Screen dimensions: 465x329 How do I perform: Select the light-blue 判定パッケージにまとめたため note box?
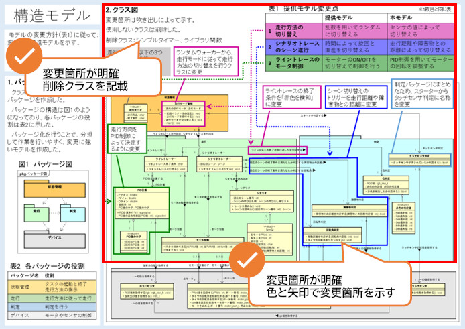422,93
